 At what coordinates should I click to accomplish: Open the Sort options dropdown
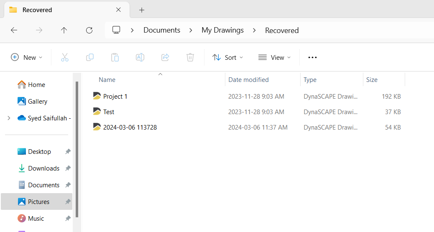click(227, 57)
